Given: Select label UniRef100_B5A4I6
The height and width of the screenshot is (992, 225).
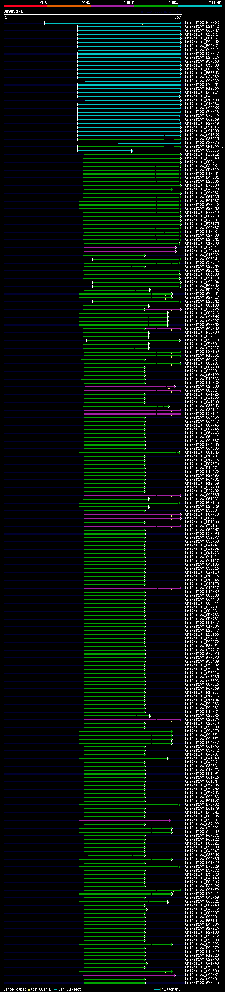Looking at the screenshot, I should coord(202,290).
